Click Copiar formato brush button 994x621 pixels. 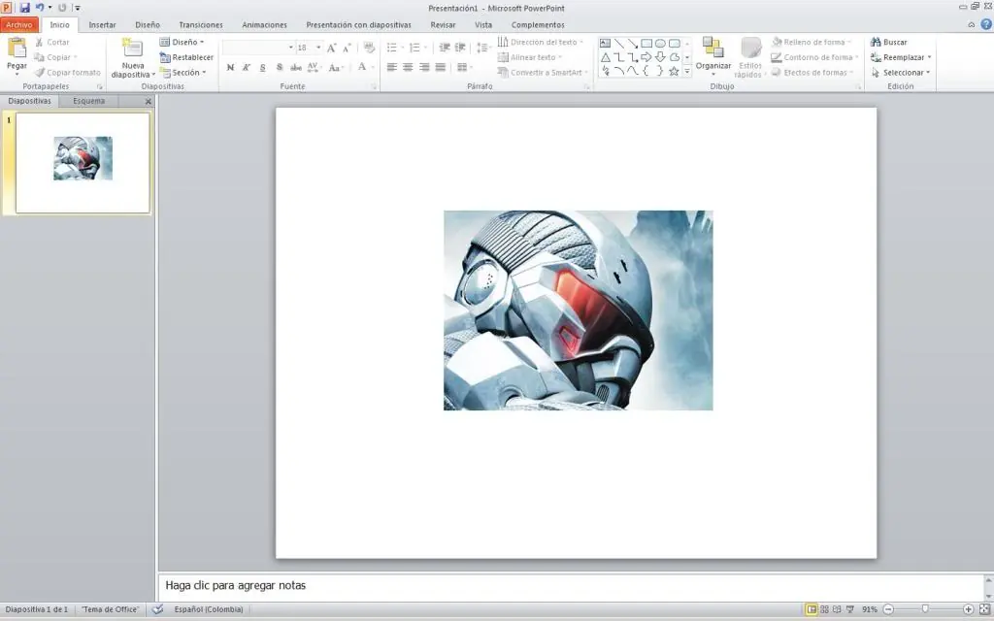67,72
